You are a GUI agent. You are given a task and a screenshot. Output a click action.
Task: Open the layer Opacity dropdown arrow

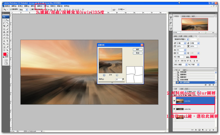point(198,91)
